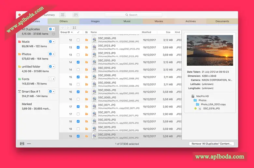Click the Search field
Viewport: 254px width, 168px height.
(134, 15)
